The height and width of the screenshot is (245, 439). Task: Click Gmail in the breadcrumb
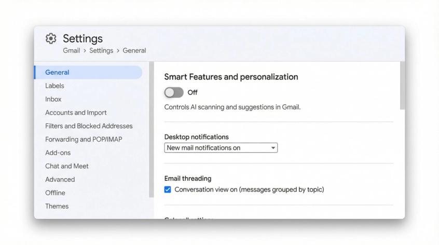[x=72, y=51]
